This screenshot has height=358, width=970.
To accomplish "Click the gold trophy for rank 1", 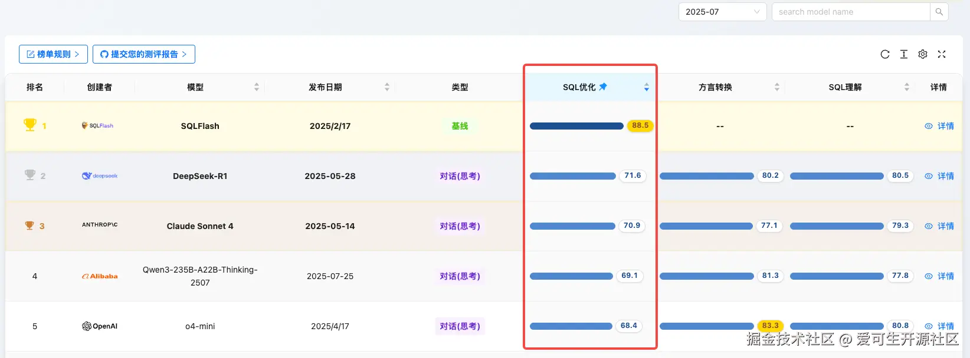I will click(30, 125).
